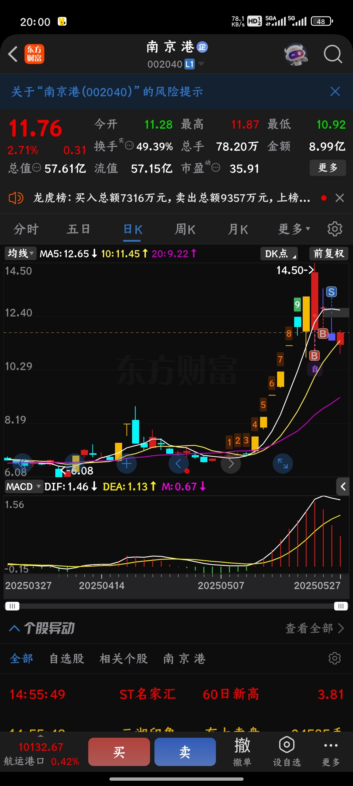Image resolution: width=353 pixels, height=786 pixels.
Task: Zoom in with the plus chart button
Action: pos(126,464)
